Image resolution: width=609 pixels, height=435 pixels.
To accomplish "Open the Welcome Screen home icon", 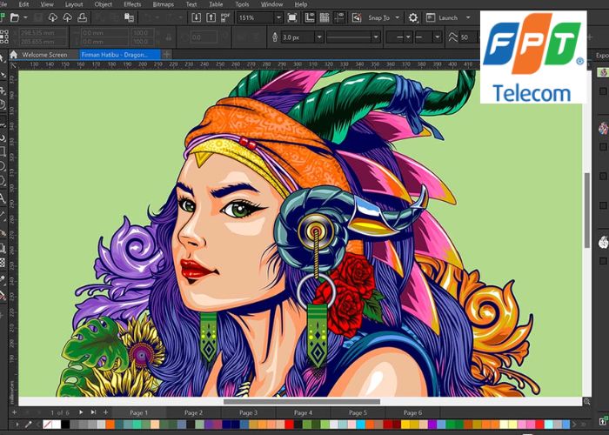I will click(13, 54).
